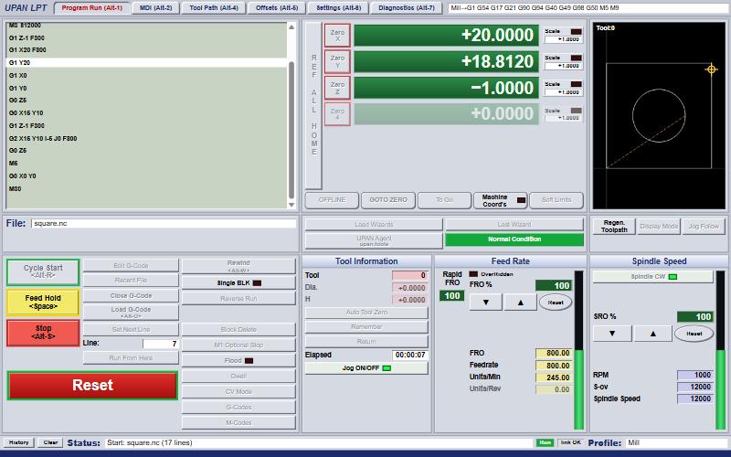
Task: Toggle the OFFLINE button
Action: point(332,200)
